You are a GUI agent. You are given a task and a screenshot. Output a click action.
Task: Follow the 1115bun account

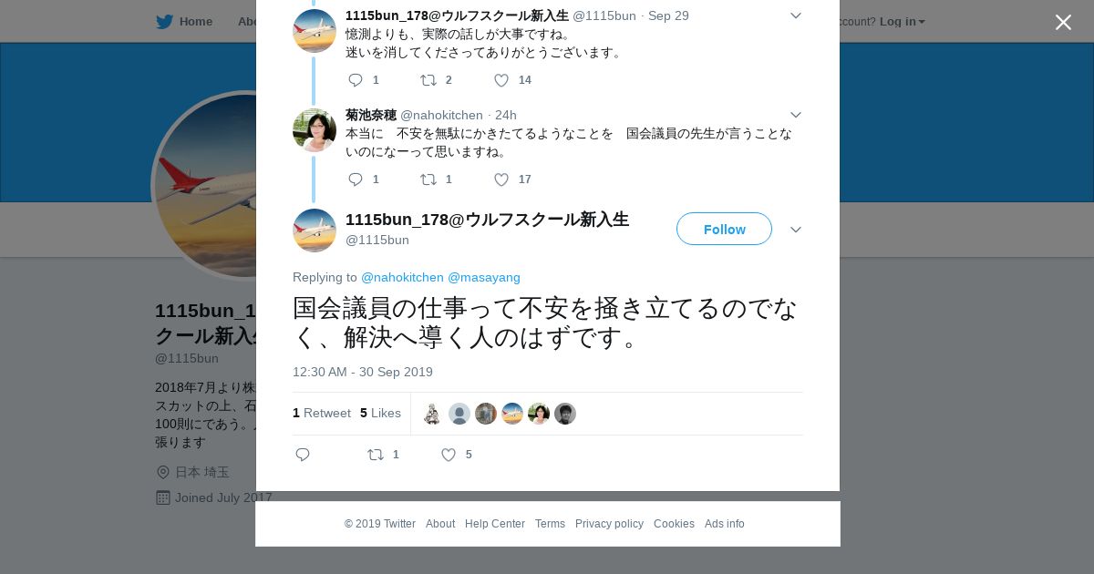pyautogui.click(x=724, y=229)
